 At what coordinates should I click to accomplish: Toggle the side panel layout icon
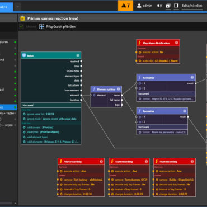click(x=176, y=6)
